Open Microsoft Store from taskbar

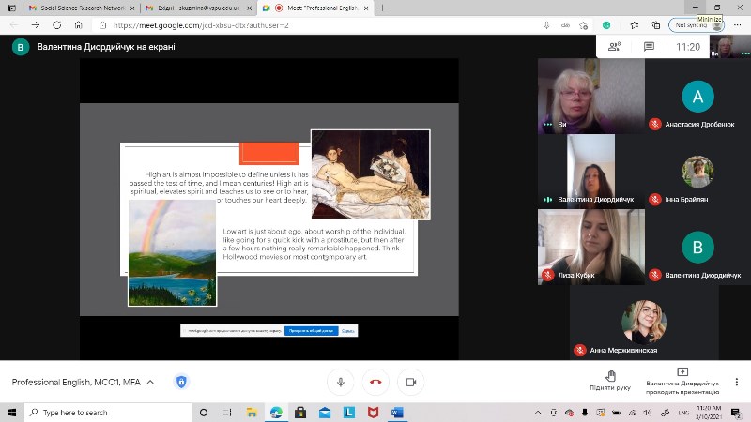click(x=300, y=413)
